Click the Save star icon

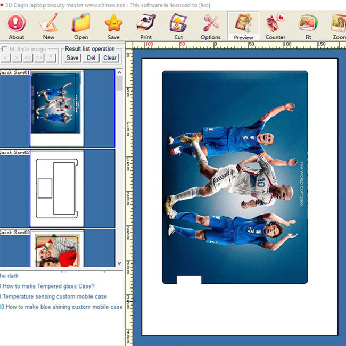(113, 26)
